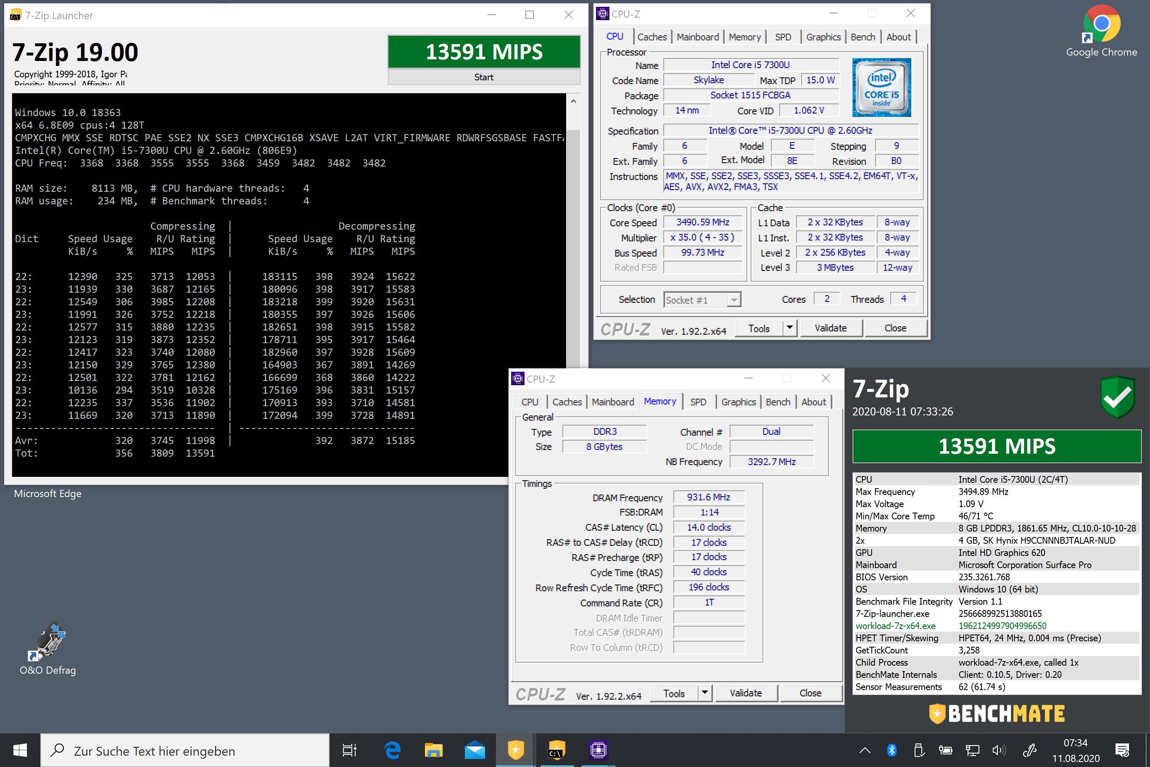
Task: Open Mail app from taskbar
Action: click(475, 750)
